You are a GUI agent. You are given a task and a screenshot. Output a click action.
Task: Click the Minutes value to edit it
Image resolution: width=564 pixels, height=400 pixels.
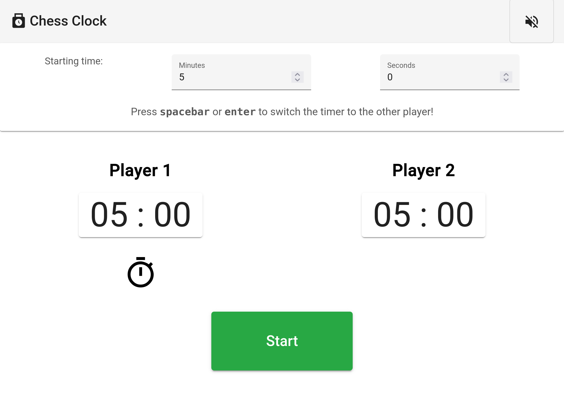pos(213,77)
